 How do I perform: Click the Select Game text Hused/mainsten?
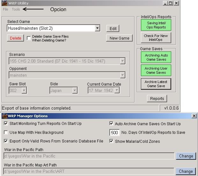30,28
